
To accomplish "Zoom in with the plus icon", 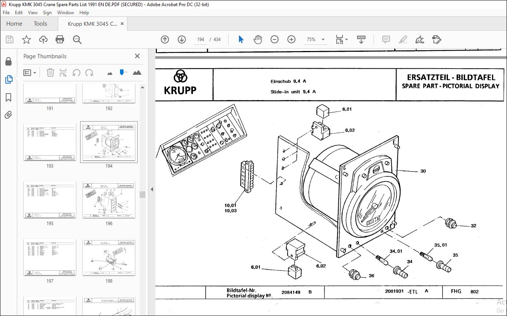I will tap(291, 39).
